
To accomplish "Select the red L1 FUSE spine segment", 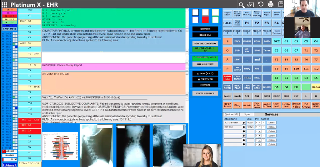I will [x=30, y=120].
